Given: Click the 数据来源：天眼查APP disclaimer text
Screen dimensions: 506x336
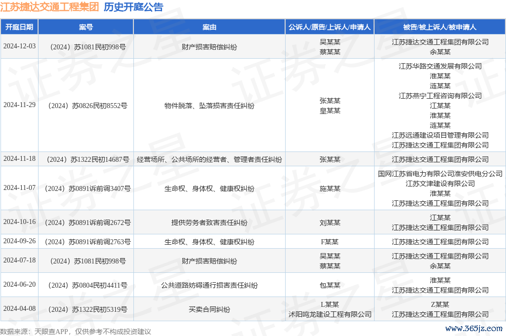Looking at the screenshot, I should pyautogui.click(x=76, y=332).
